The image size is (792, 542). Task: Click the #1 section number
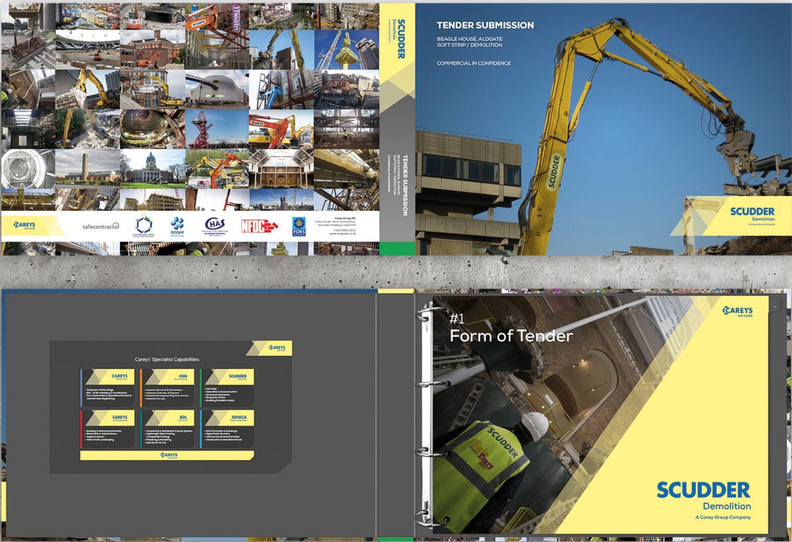[457, 318]
